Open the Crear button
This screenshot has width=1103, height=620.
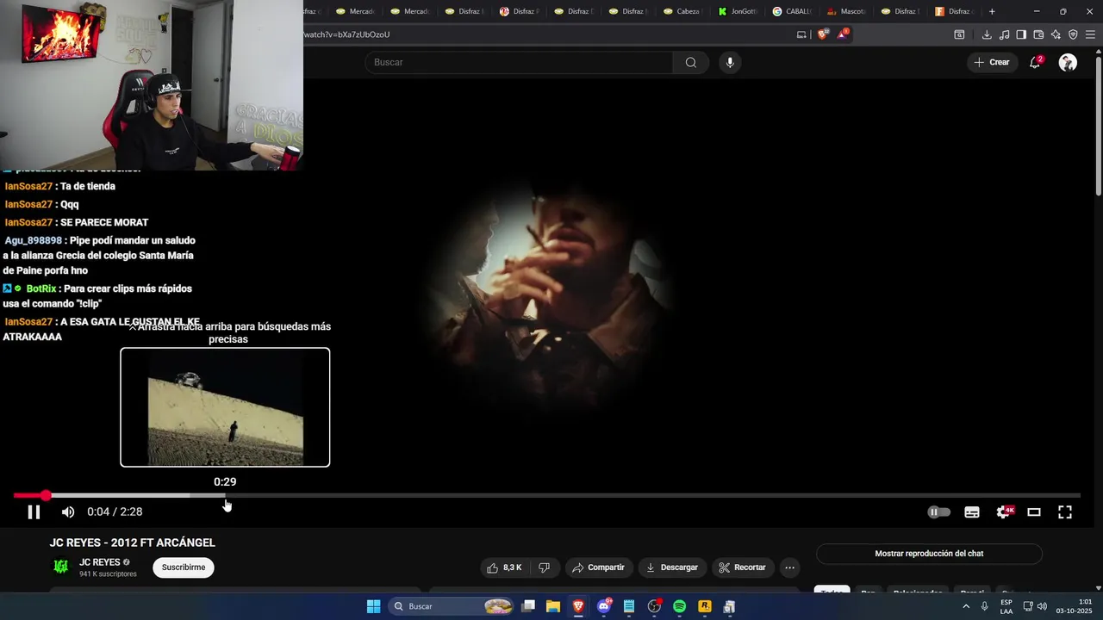pos(992,62)
